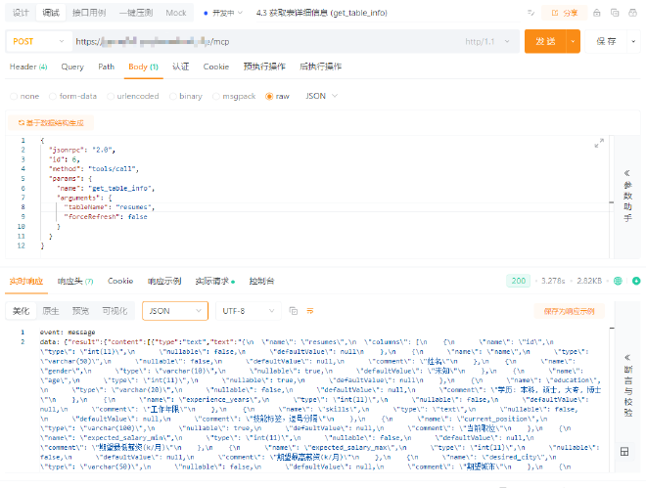The image size is (646, 488).
Task: Click the fullscreen expand icon in body editor
Action: 599,143
